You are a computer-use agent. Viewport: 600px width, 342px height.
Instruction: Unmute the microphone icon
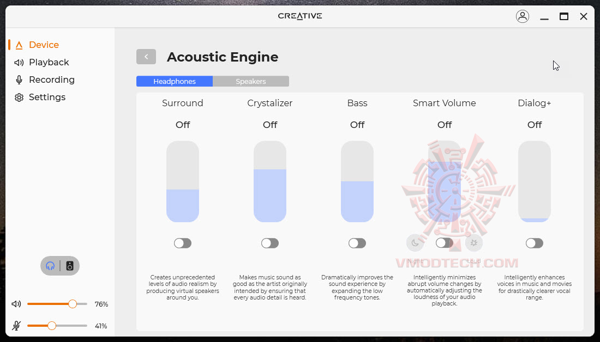pyautogui.click(x=16, y=326)
